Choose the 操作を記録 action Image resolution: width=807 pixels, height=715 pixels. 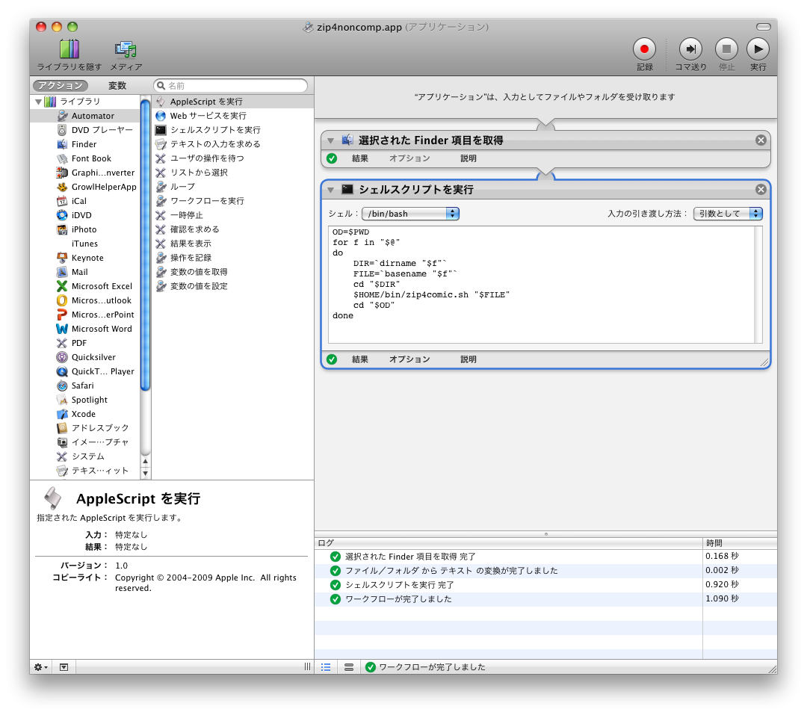[x=233, y=258]
